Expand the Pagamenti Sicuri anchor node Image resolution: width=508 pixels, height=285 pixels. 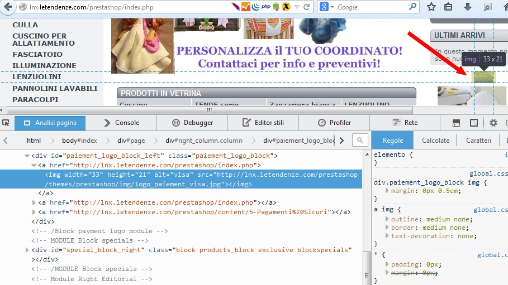pyautogui.click(x=34, y=212)
